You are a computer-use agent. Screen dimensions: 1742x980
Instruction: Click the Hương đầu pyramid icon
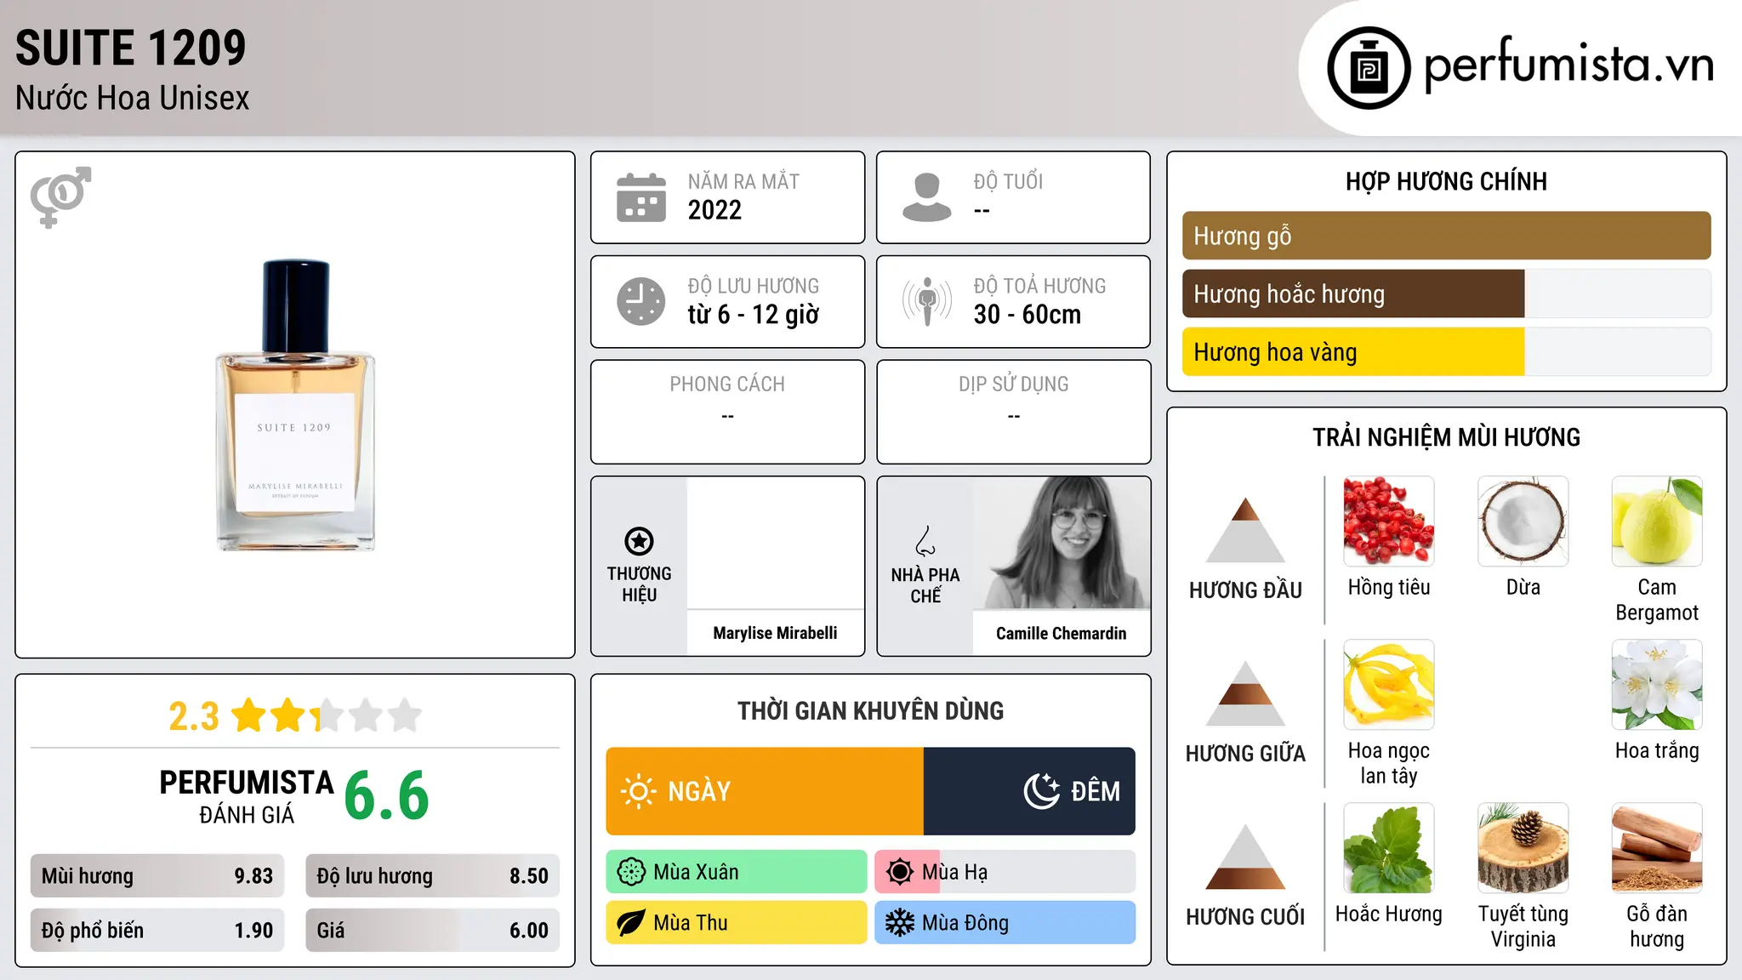[x=1245, y=530]
